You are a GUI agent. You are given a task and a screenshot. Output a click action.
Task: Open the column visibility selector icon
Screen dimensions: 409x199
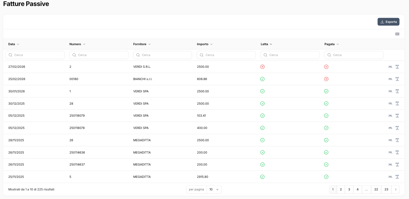pos(397,34)
